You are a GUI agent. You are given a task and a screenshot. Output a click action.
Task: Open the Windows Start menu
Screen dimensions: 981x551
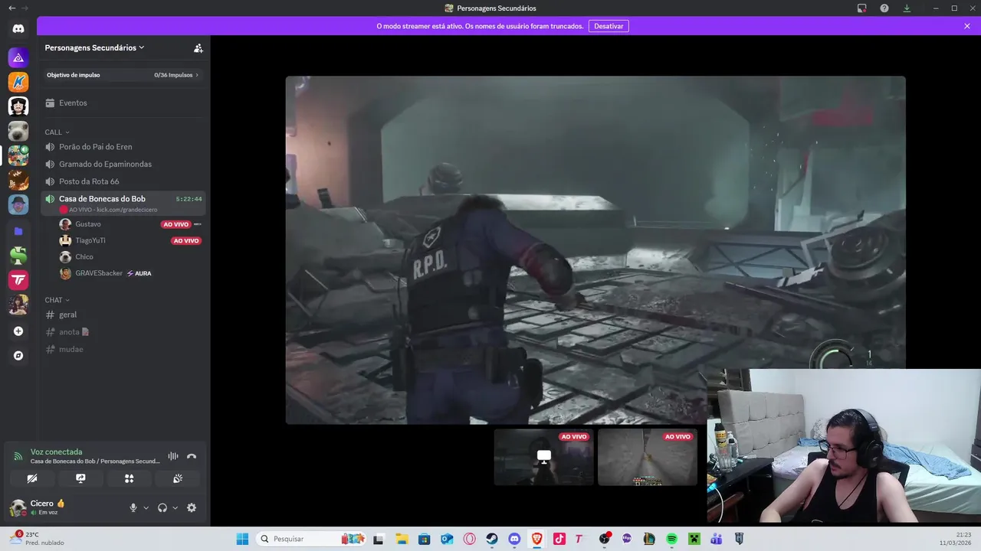(242, 539)
